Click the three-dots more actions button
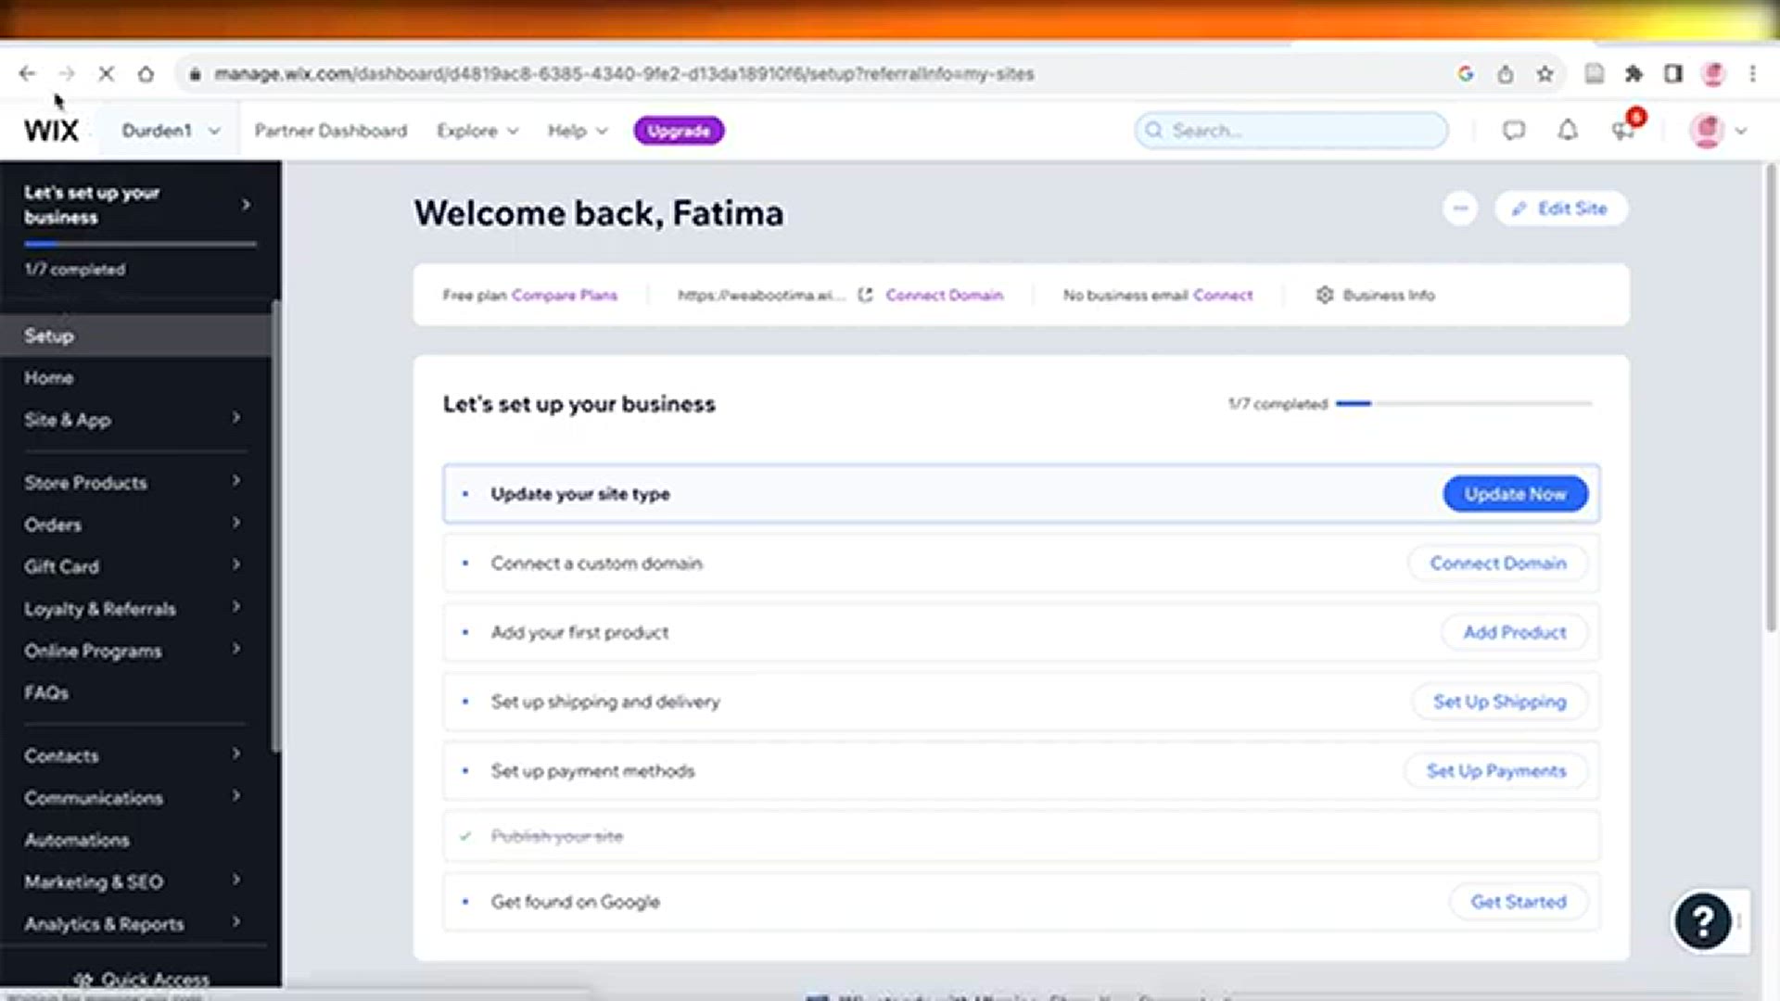Screen dimensions: 1780x1001 [x=1460, y=209]
